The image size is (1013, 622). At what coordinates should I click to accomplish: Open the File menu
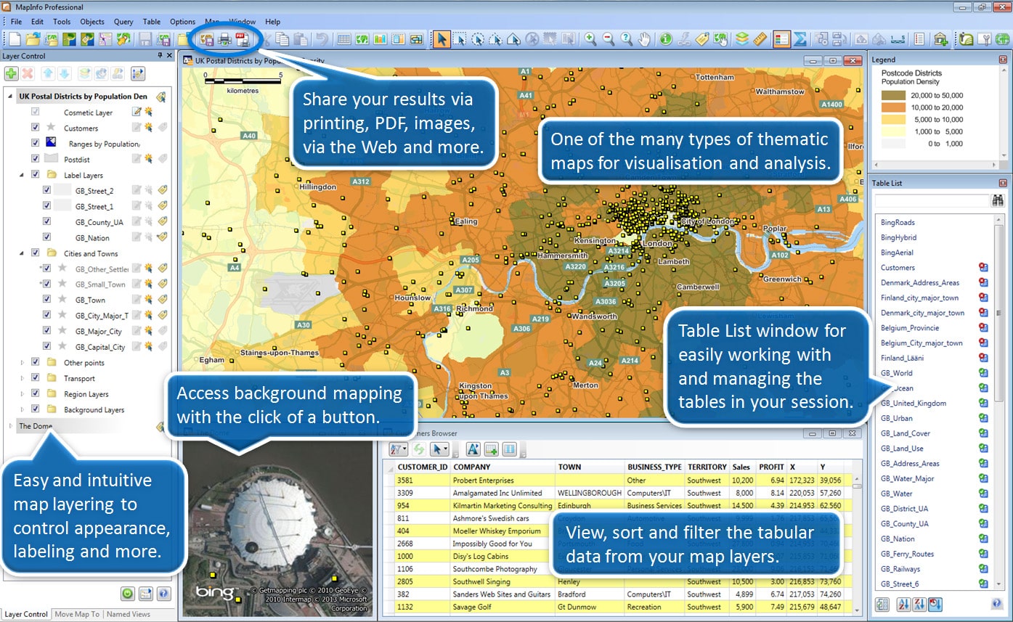16,22
